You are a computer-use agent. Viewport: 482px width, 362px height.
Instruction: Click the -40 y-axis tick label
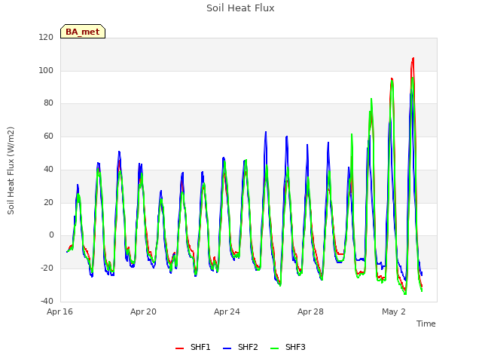(47, 301)
